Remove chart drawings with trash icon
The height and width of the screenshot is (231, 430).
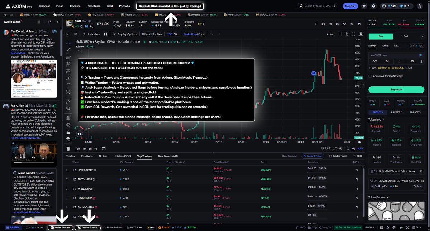68,148
